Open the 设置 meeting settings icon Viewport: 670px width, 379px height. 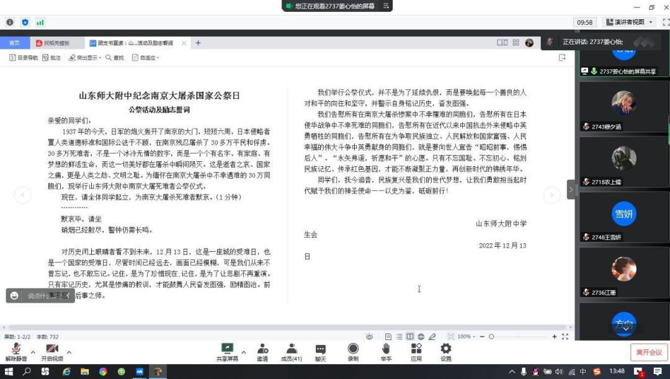pos(445,350)
